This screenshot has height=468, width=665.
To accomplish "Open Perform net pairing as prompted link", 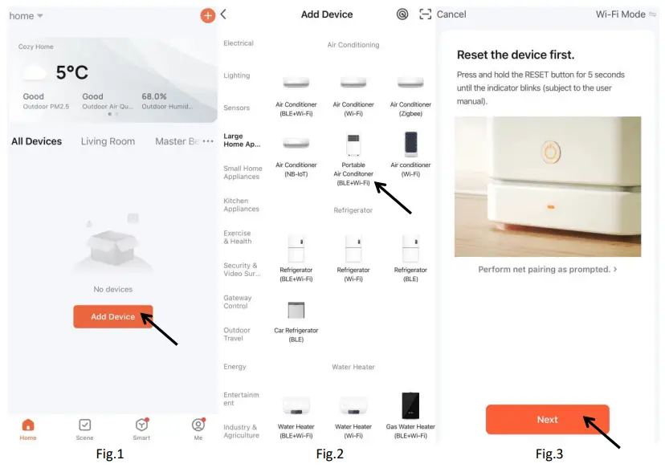I will [x=548, y=269].
